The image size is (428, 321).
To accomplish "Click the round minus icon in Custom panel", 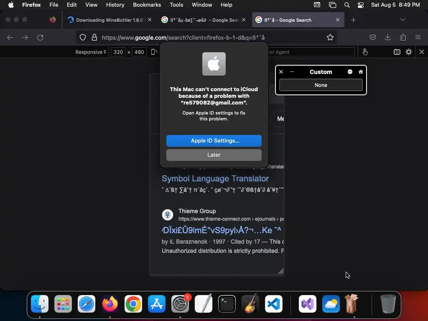I will pyautogui.click(x=350, y=72).
